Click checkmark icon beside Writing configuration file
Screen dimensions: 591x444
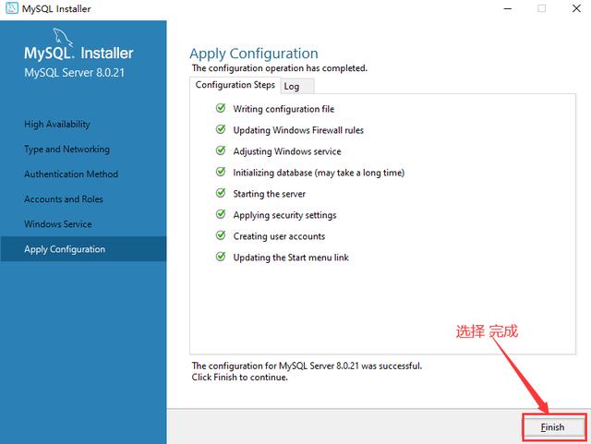pos(221,109)
